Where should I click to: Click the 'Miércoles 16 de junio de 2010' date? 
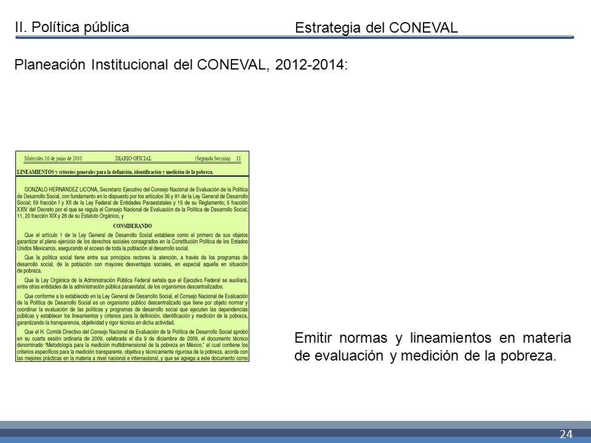tap(53, 159)
